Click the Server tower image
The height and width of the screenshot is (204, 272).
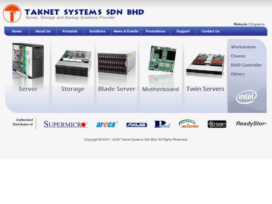pyautogui.click(x=28, y=60)
